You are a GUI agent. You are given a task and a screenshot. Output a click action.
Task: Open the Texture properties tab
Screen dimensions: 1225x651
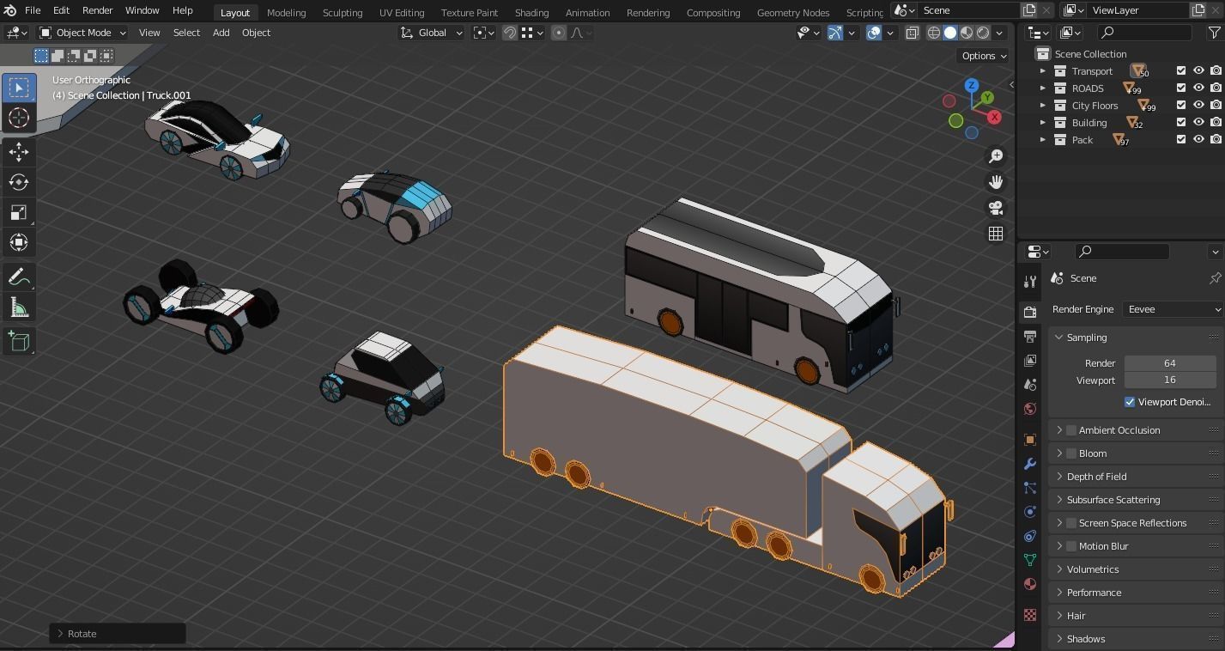click(1030, 615)
